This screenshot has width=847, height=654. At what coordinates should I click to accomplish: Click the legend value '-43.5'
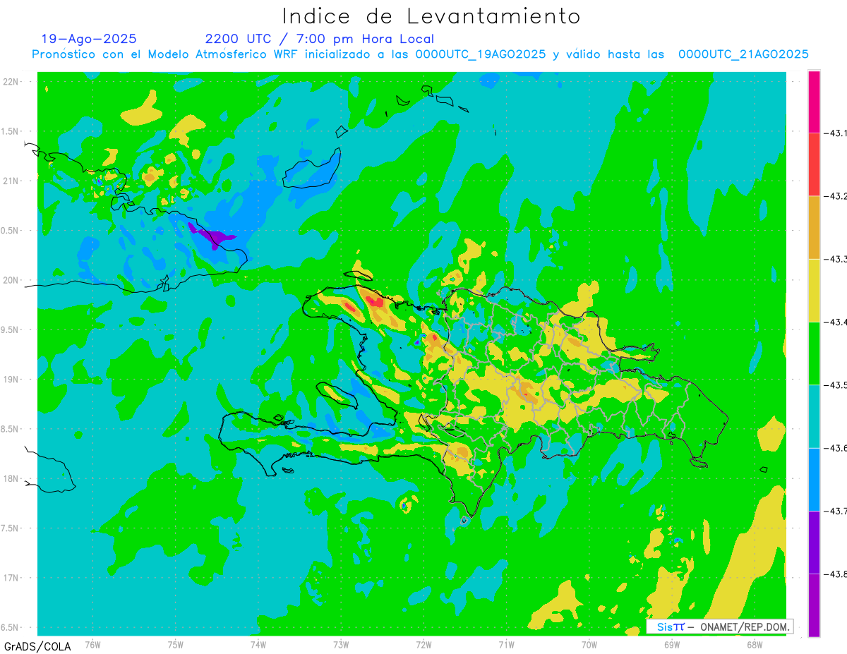pyautogui.click(x=836, y=384)
